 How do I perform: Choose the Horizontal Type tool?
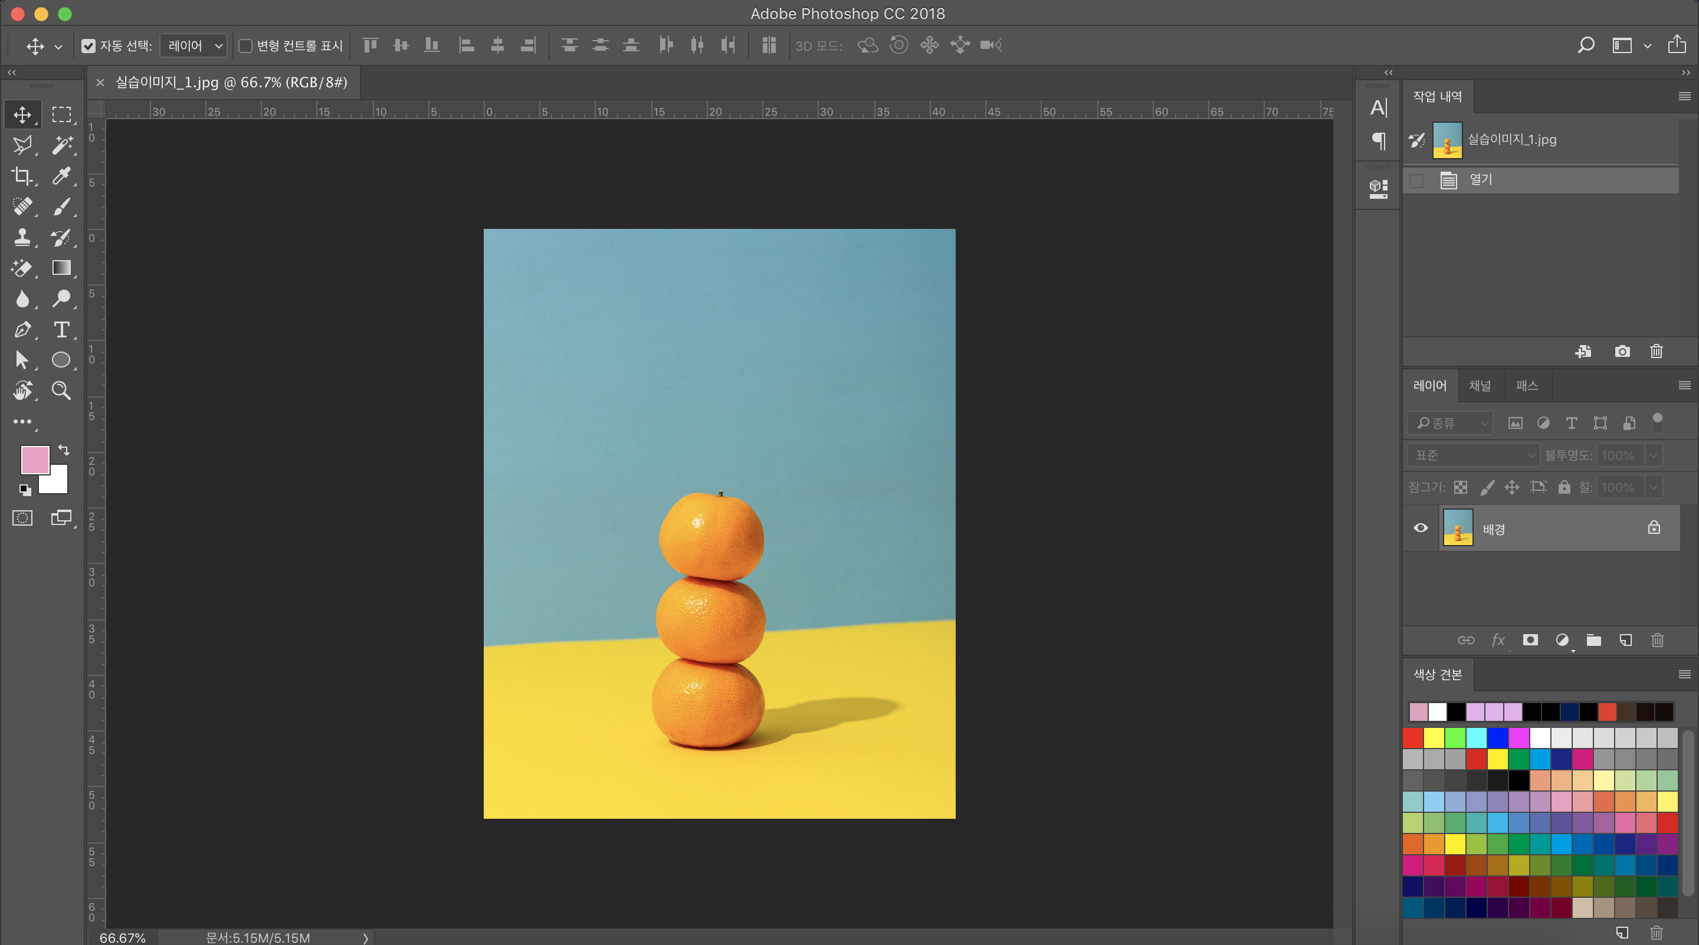(x=62, y=329)
